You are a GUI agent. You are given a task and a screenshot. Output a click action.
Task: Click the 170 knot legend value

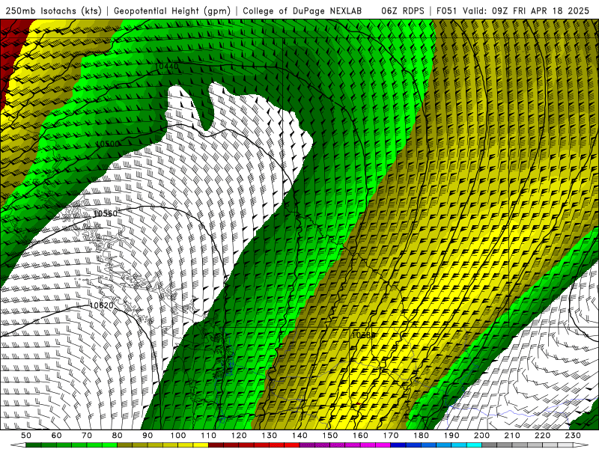tap(391, 436)
